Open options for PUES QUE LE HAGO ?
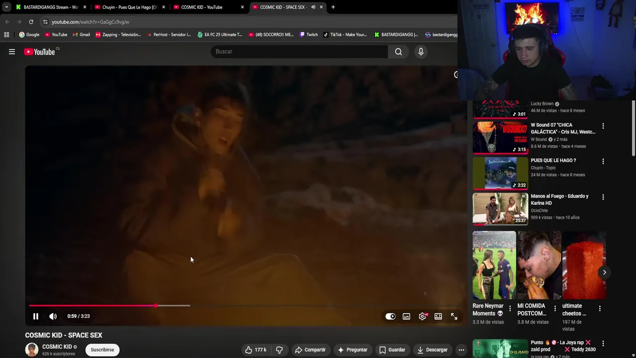The image size is (636, 358). 603,162
